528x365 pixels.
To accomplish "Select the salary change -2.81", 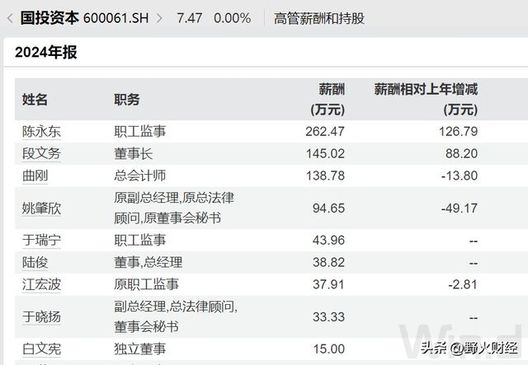I will [463, 284].
